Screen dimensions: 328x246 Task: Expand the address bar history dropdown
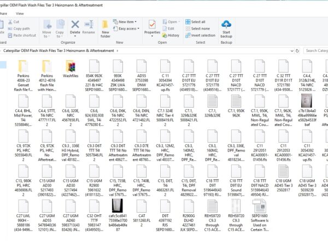pos(292,51)
